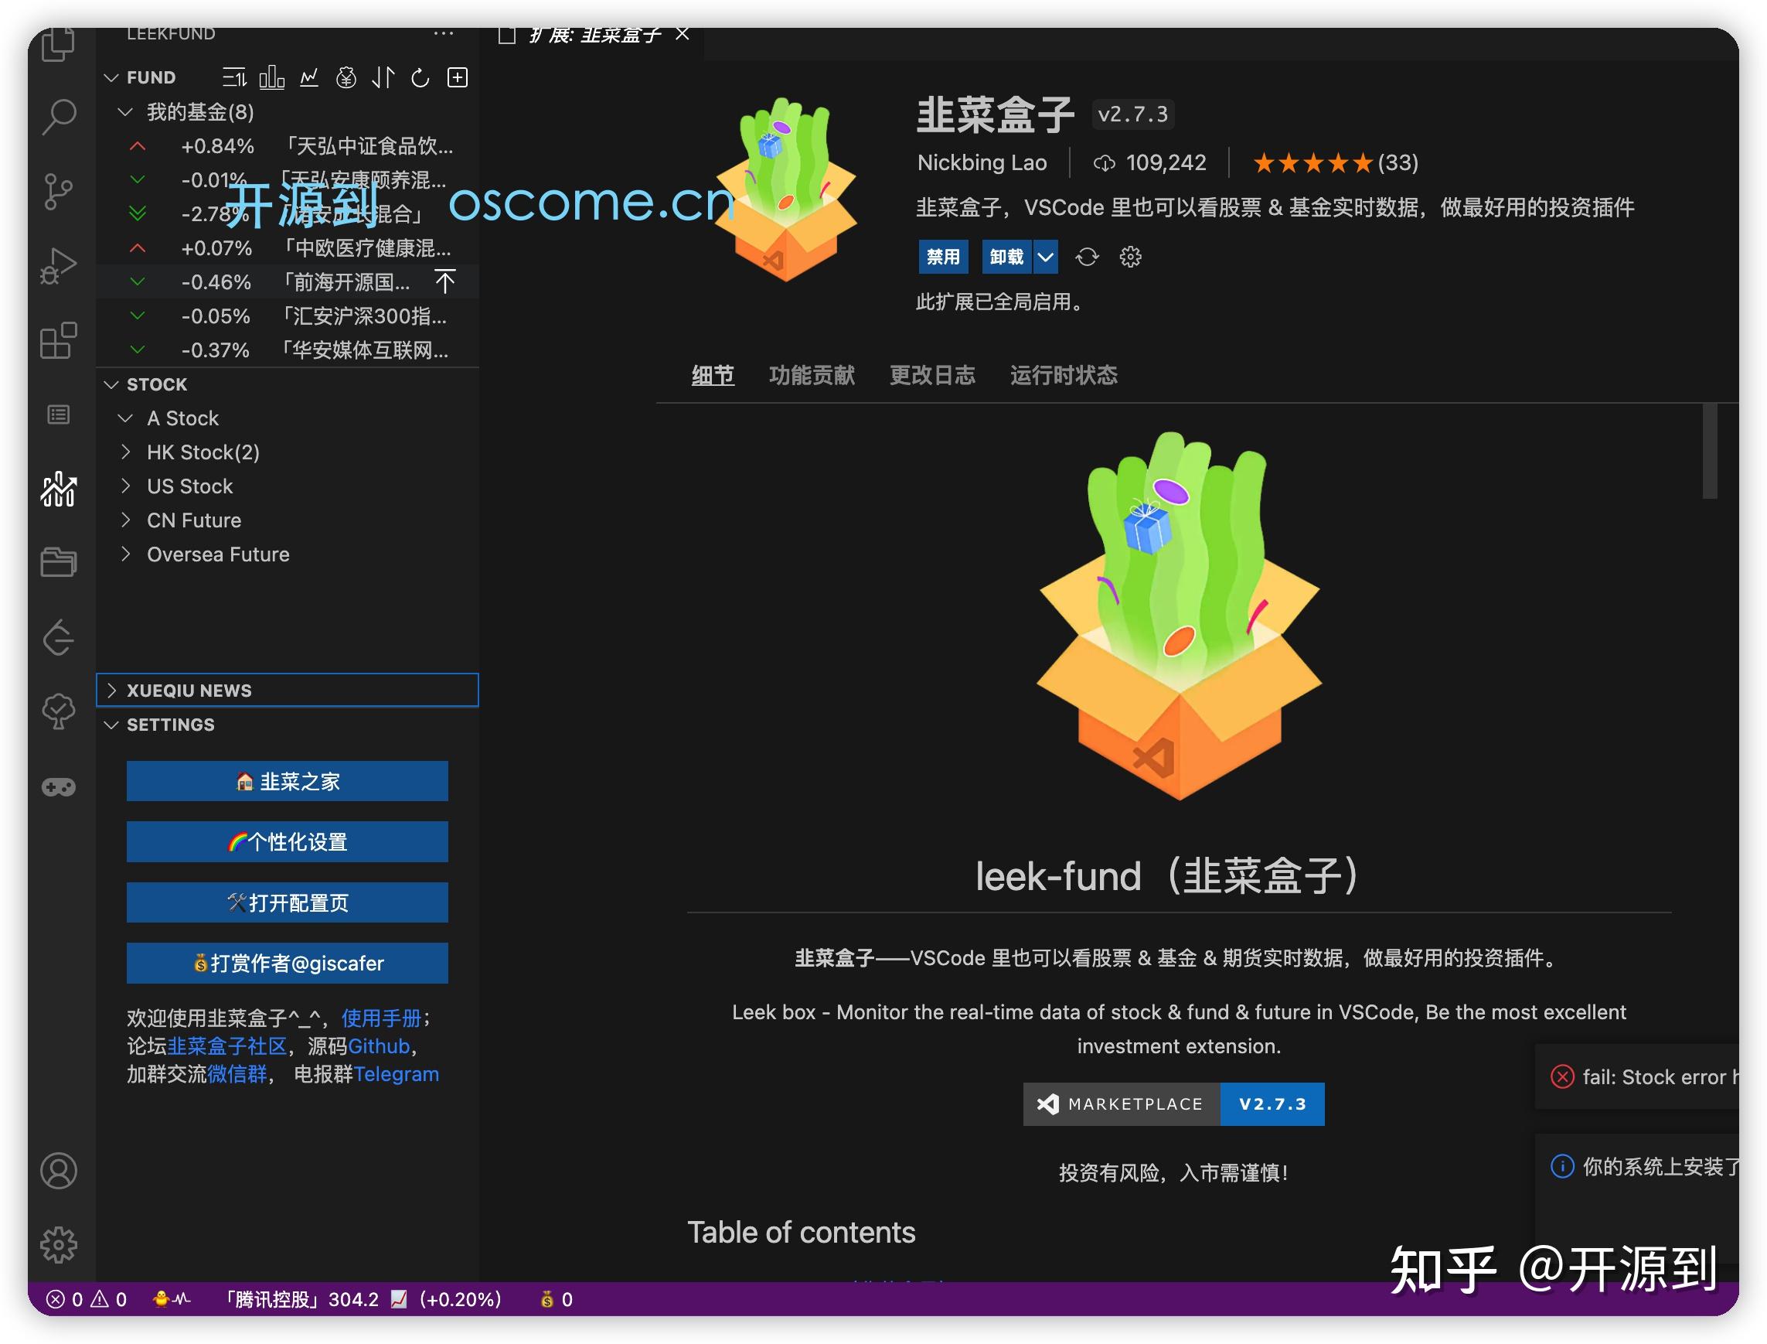Click the FUND line trend toolbar icon

pyautogui.click(x=308, y=77)
